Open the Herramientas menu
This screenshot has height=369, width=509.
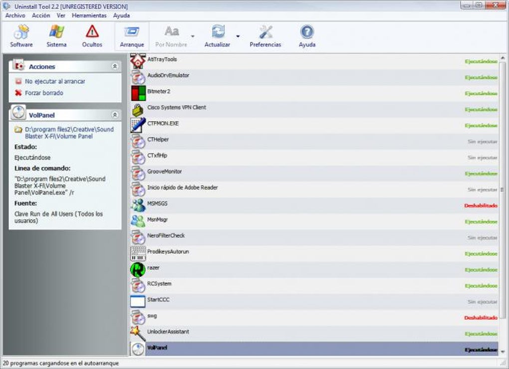coord(89,15)
